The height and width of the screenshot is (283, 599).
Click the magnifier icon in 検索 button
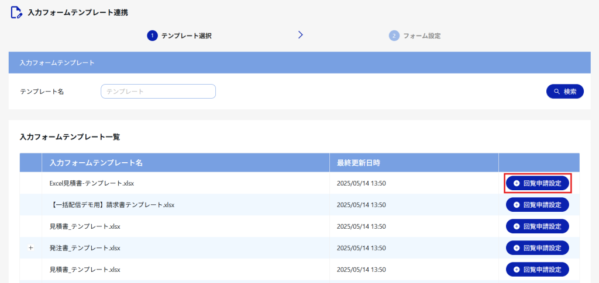(557, 92)
